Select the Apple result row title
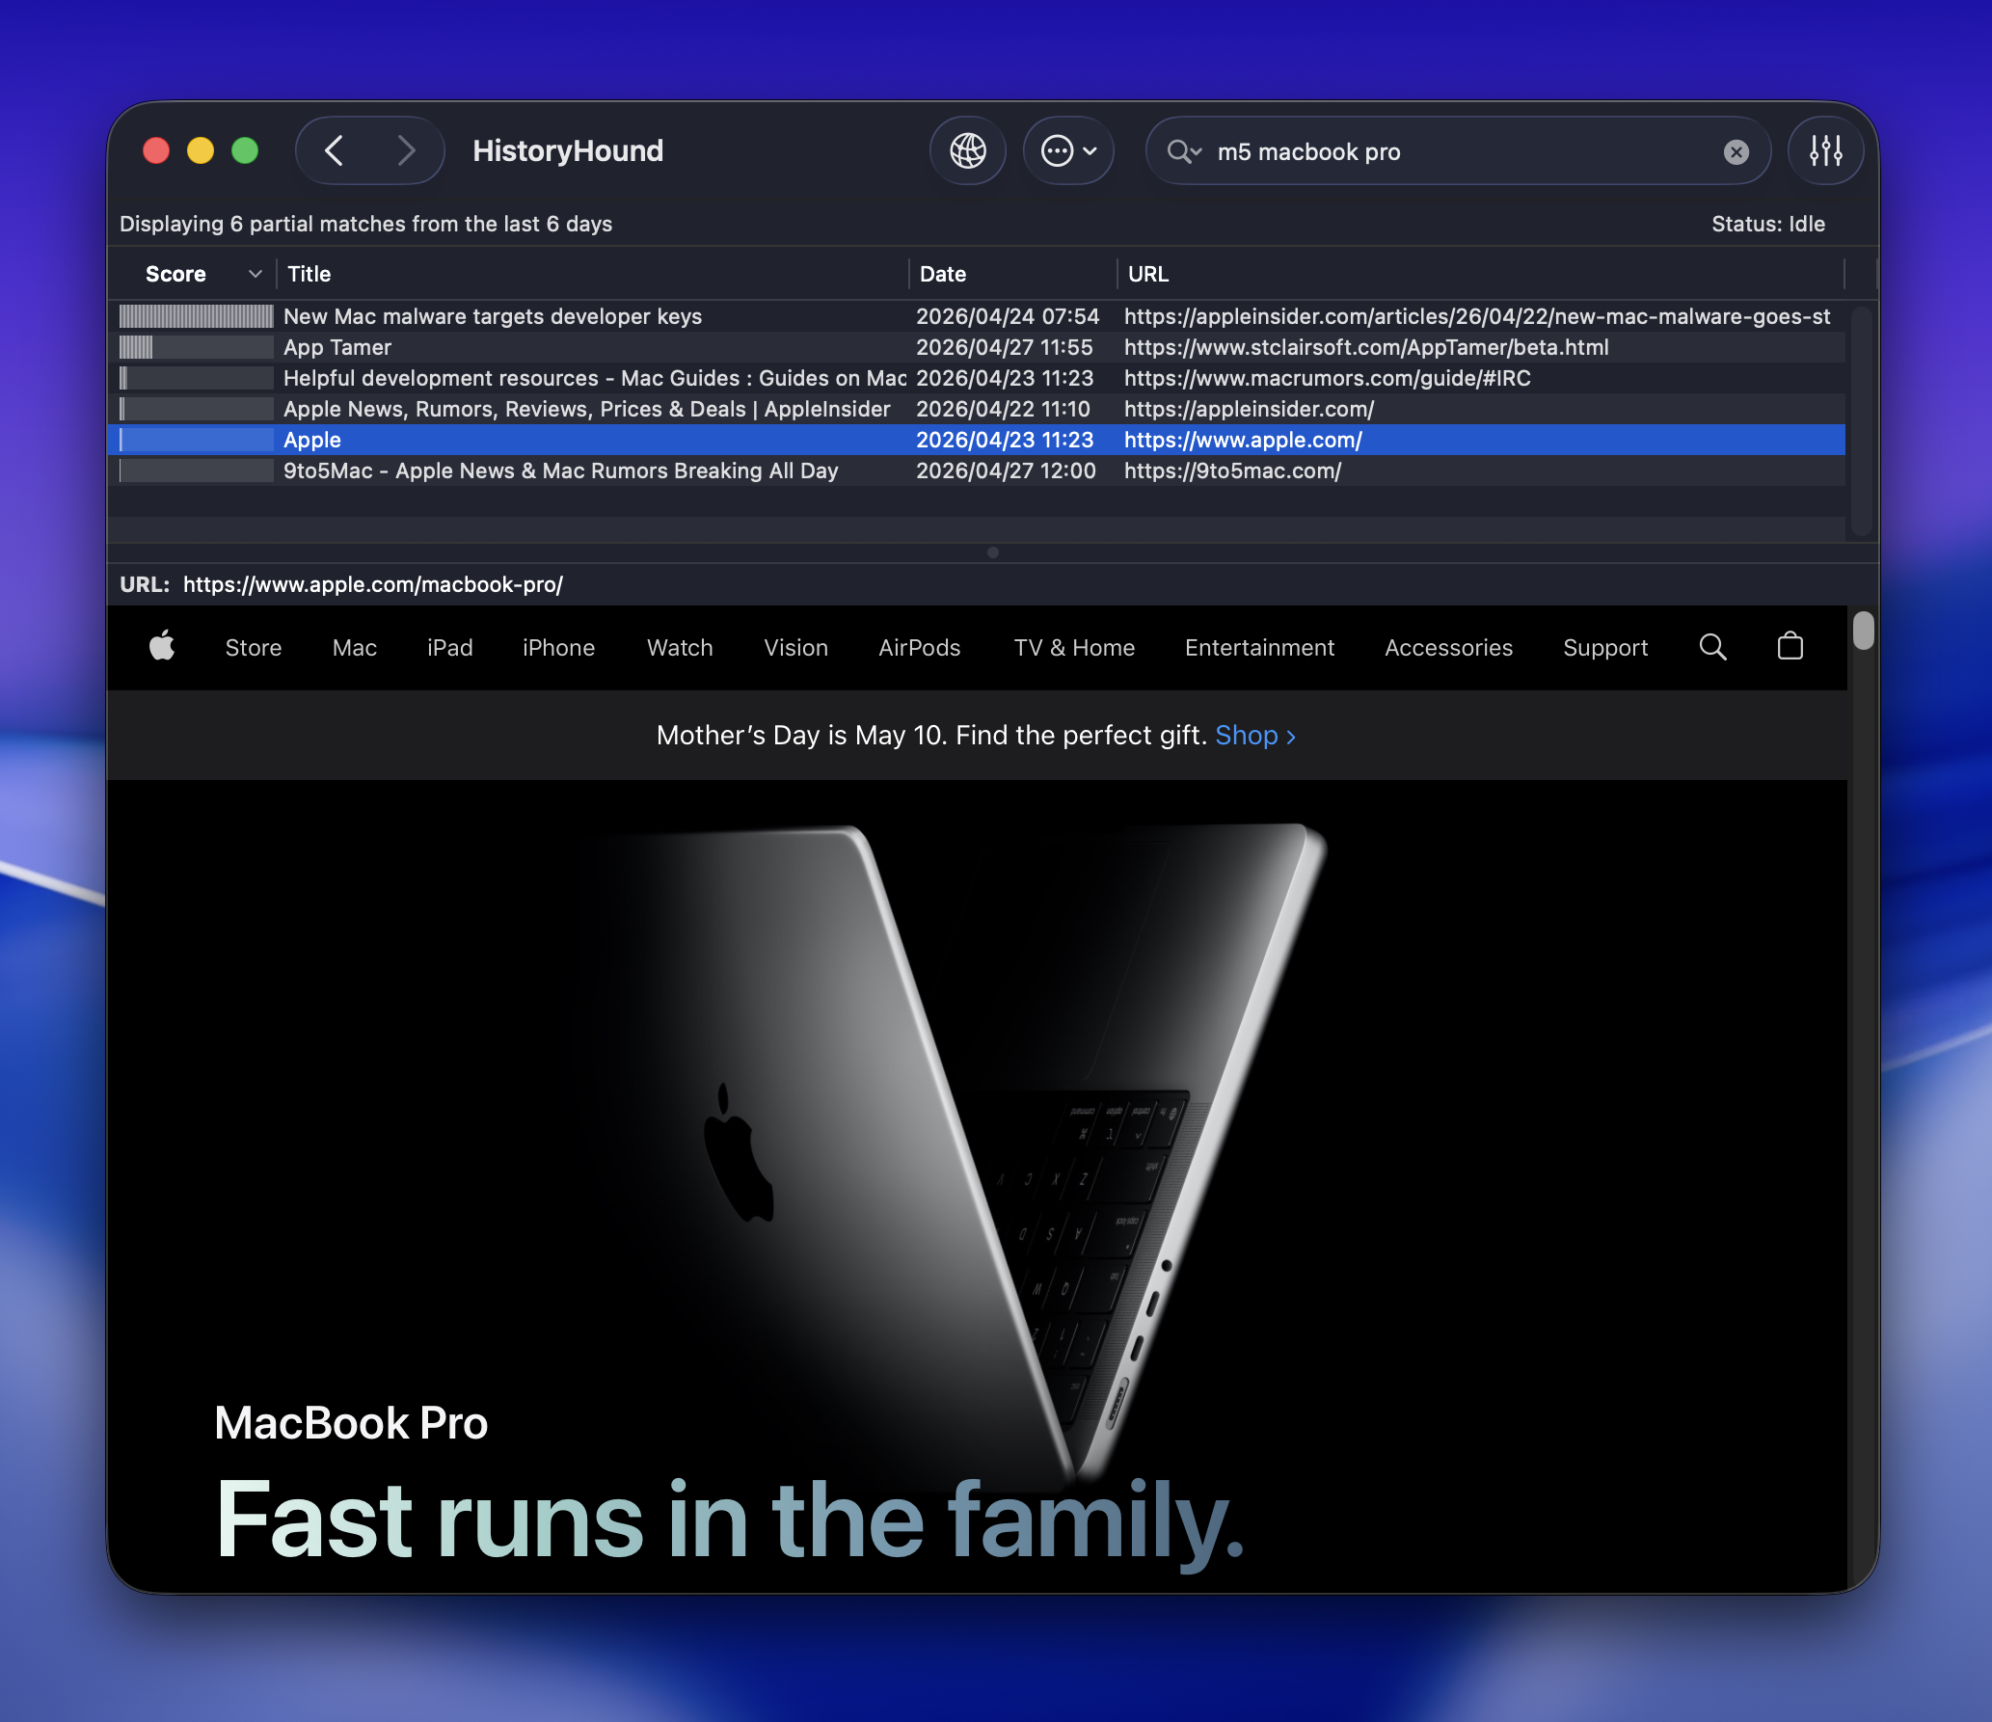 click(312, 440)
